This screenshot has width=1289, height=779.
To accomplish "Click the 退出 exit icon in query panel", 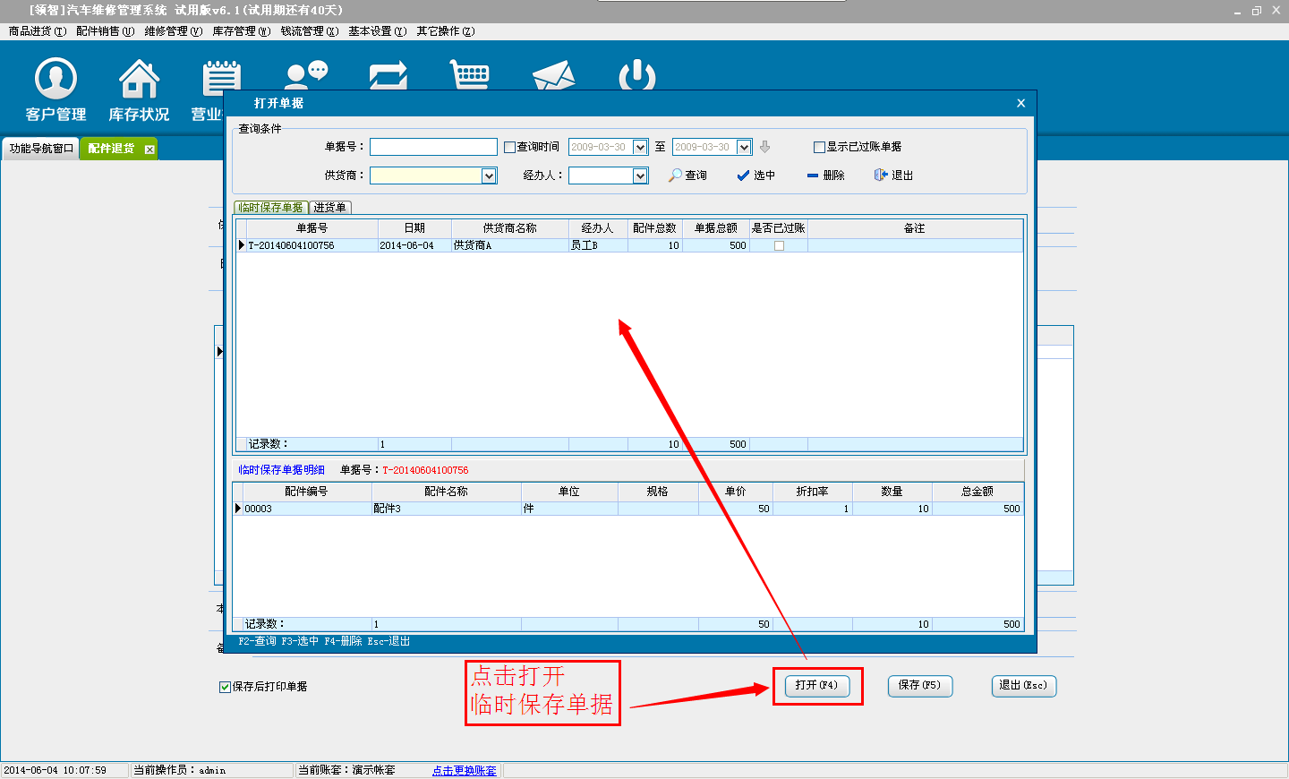I will pos(893,175).
